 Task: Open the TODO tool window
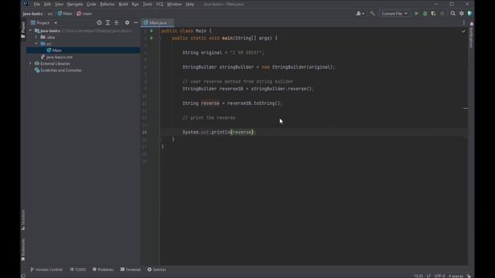(x=77, y=270)
